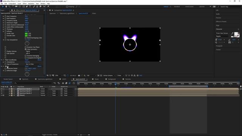
Task: Click the Start Frequency stopwatch icon
Action: click(5, 16)
